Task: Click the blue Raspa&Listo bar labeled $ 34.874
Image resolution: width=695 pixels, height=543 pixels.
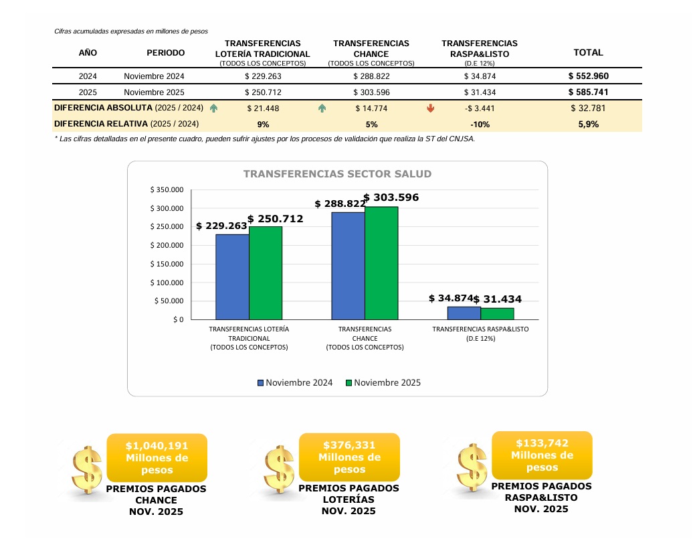Action: point(464,313)
